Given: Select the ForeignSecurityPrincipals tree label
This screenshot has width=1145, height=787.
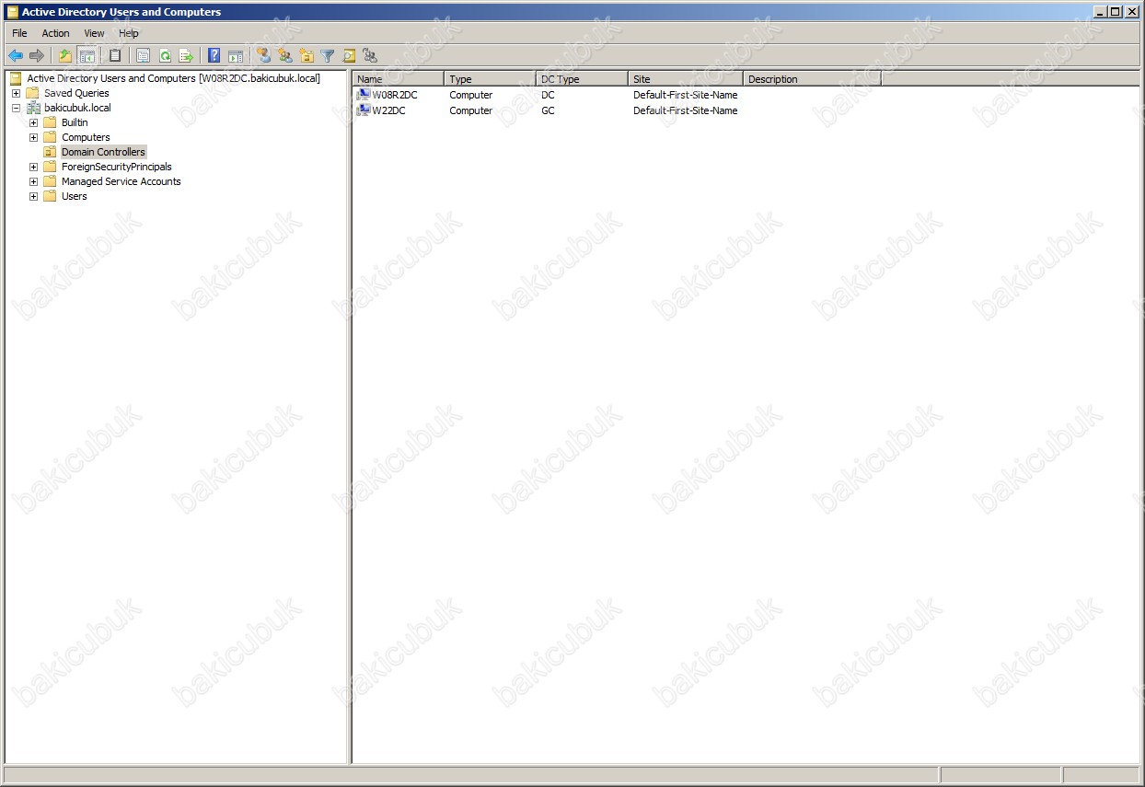Looking at the screenshot, I should pos(116,167).
